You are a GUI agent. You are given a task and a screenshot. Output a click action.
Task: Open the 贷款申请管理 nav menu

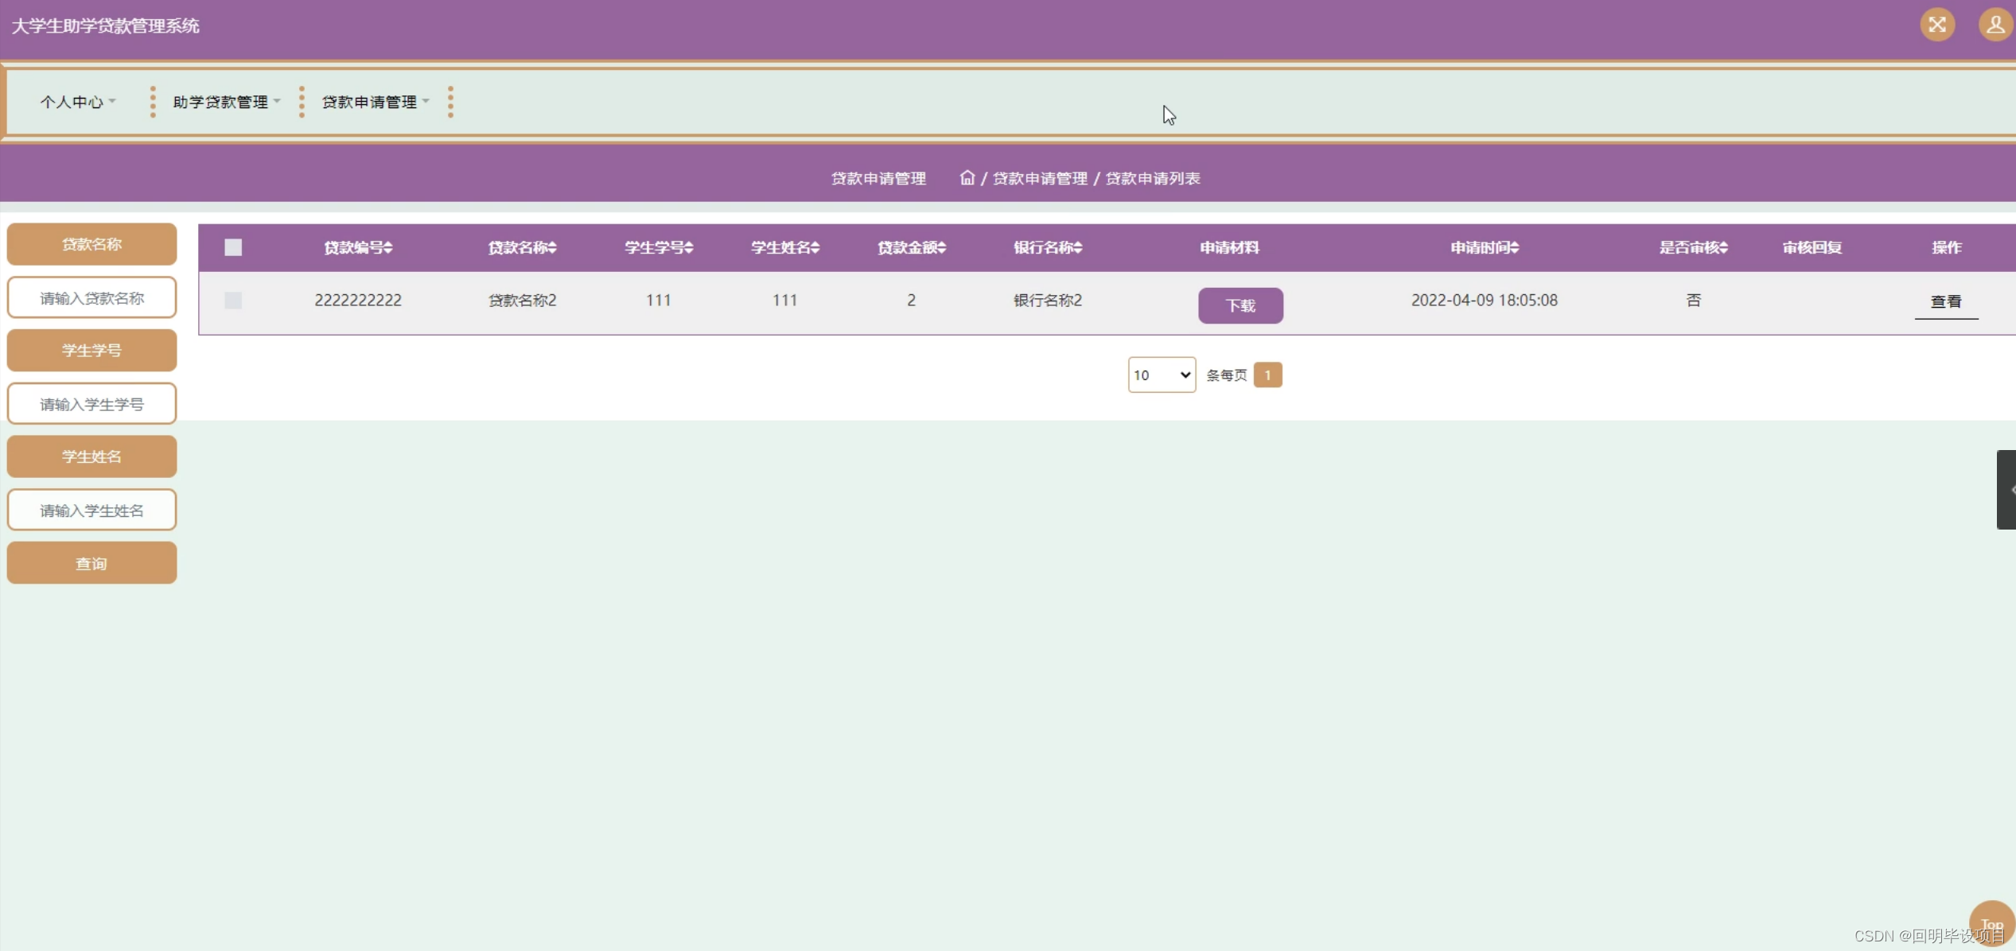pyautogui.click(x=375, y=102)
